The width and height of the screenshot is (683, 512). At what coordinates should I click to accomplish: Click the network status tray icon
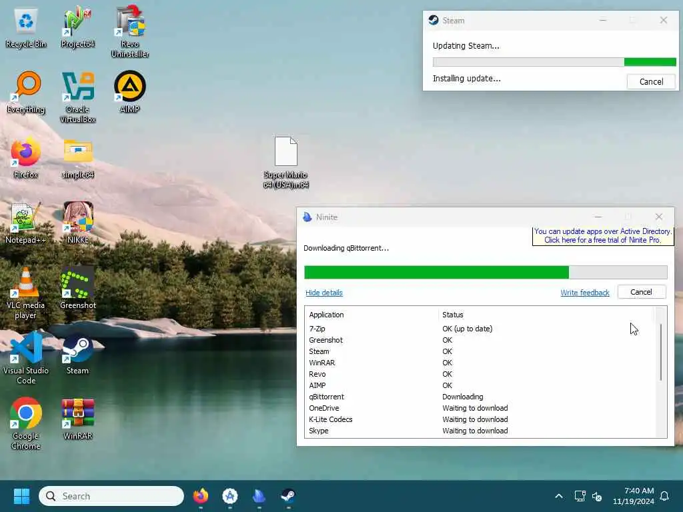(x=580, y=496)
